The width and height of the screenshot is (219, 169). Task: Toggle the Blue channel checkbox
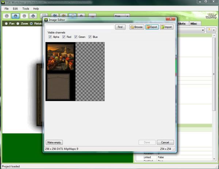coord(90,37)
